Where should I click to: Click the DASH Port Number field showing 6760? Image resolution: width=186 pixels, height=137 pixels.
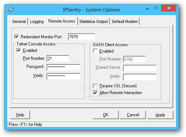click(x=134, y=59)
